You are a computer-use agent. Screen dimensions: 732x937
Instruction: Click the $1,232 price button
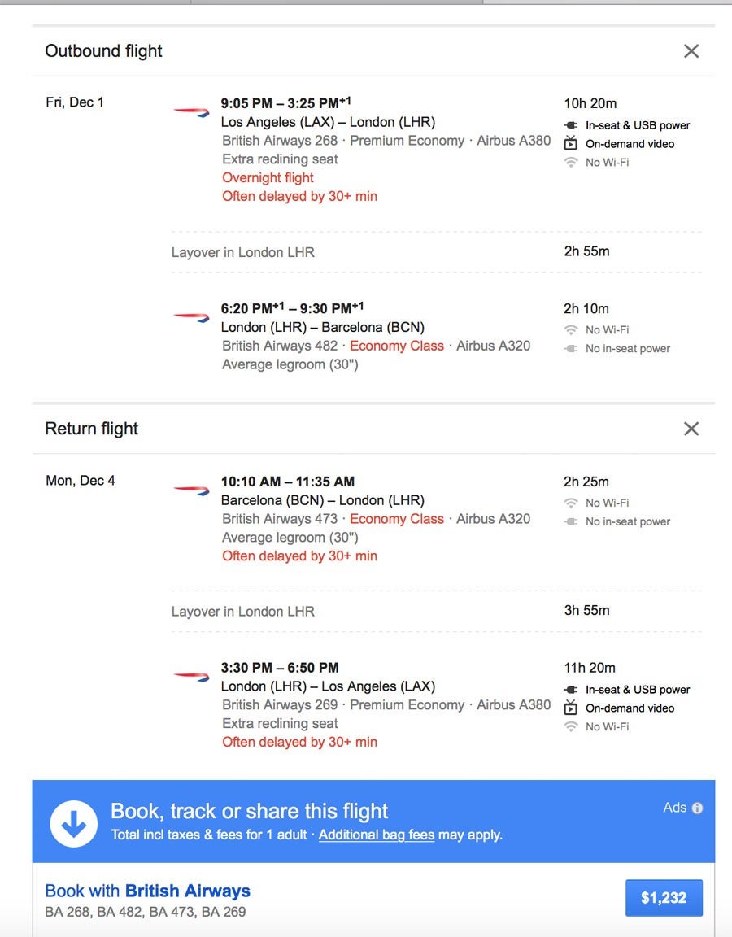click(x=663, y=898)
